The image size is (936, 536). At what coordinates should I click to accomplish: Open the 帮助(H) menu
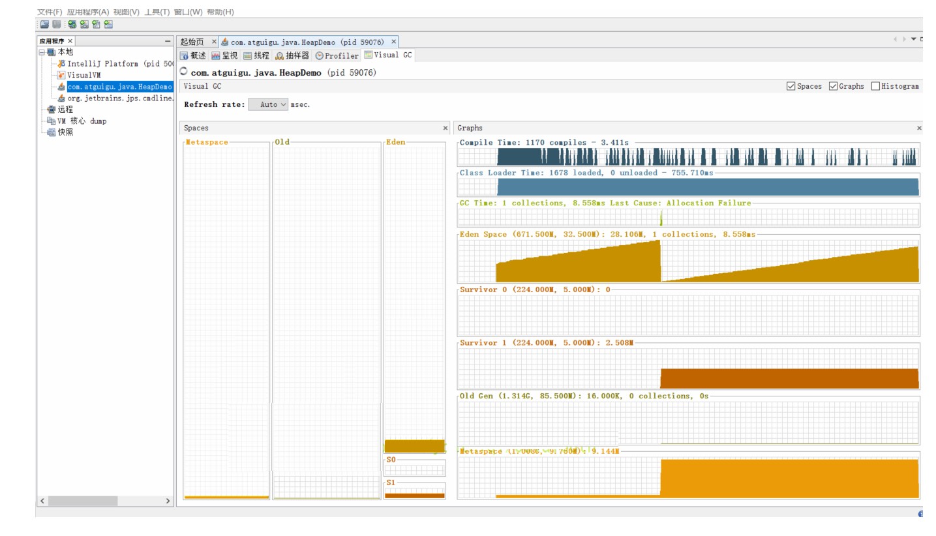pyautogui.click(x=220, y=12)
